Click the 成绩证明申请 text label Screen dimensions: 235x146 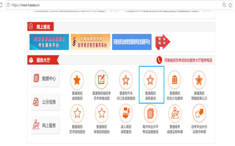[x=175, y=132]
